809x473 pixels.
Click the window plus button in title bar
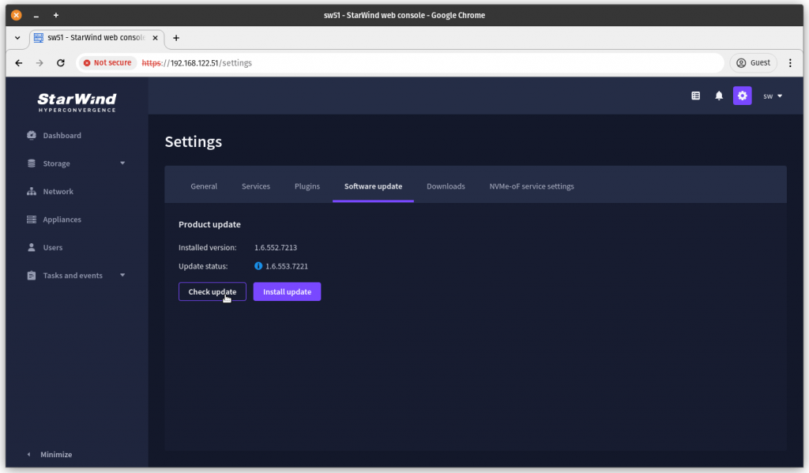pos(56,16)
